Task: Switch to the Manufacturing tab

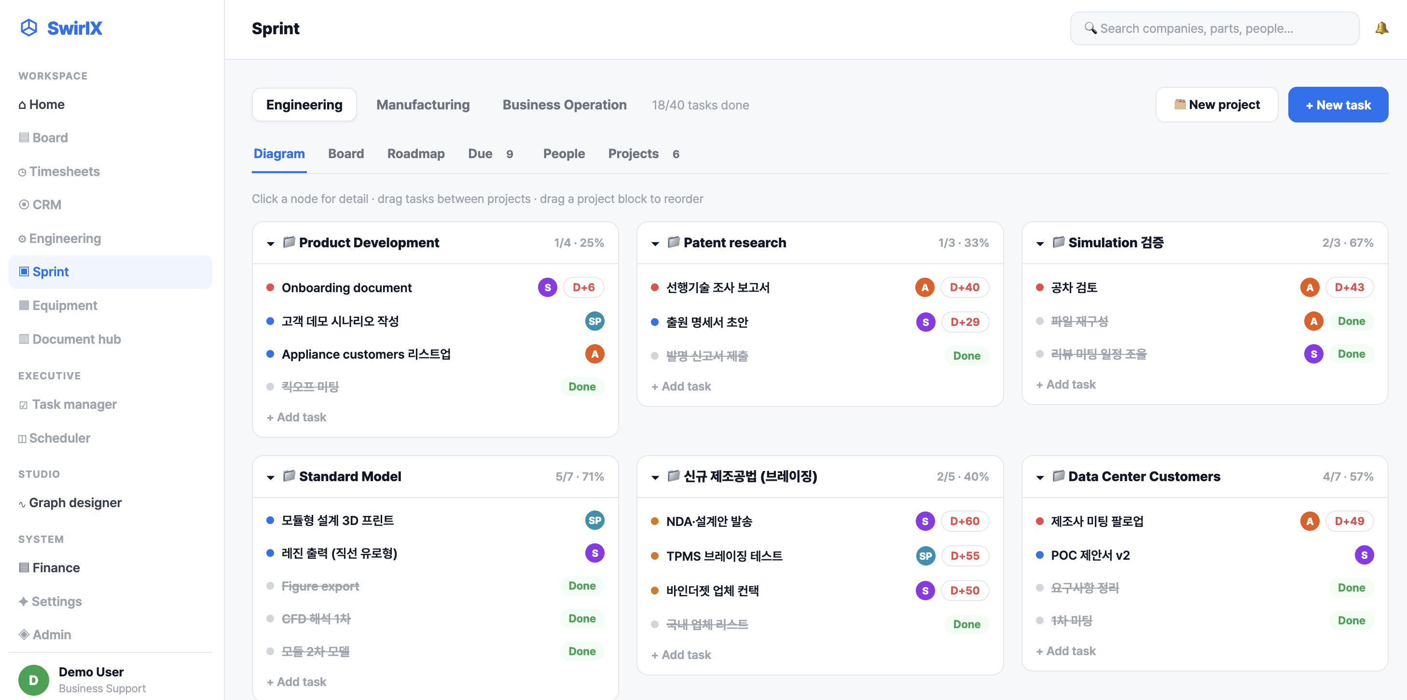Action: [423, 105]
